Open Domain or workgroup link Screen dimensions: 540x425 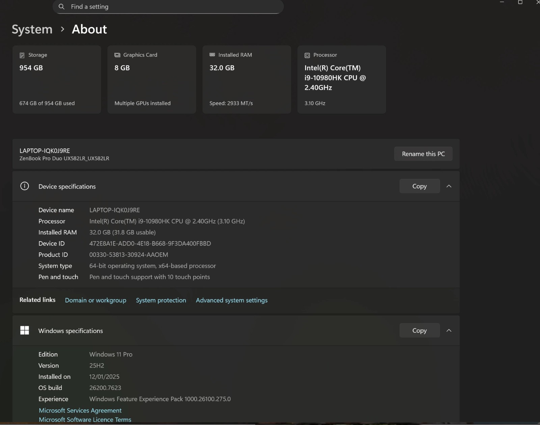point(96,300)
